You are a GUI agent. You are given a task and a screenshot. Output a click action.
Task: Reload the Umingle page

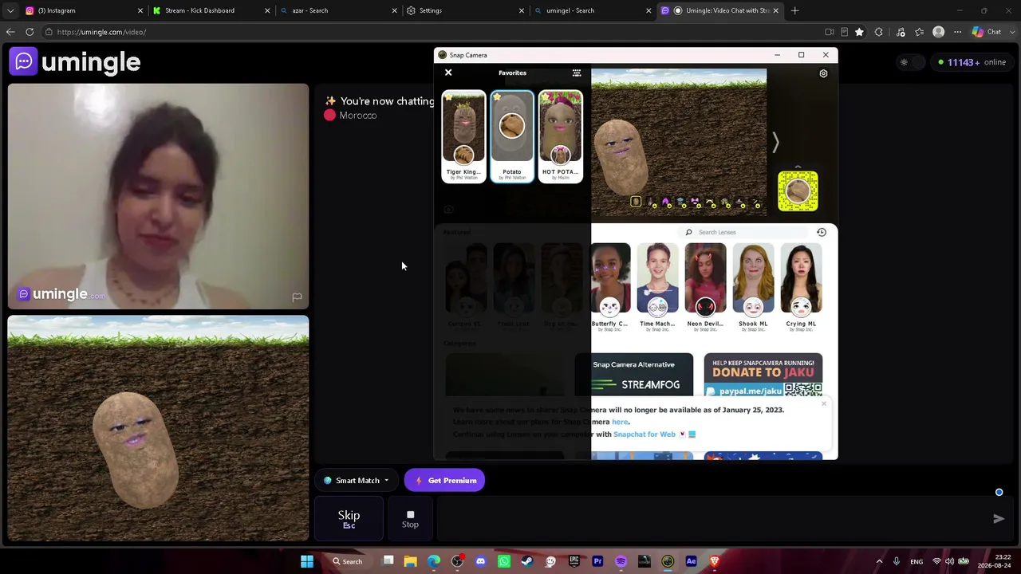click(30, 32)
